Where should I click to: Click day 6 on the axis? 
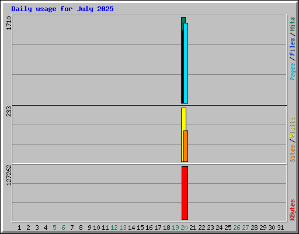coord(63,228)
